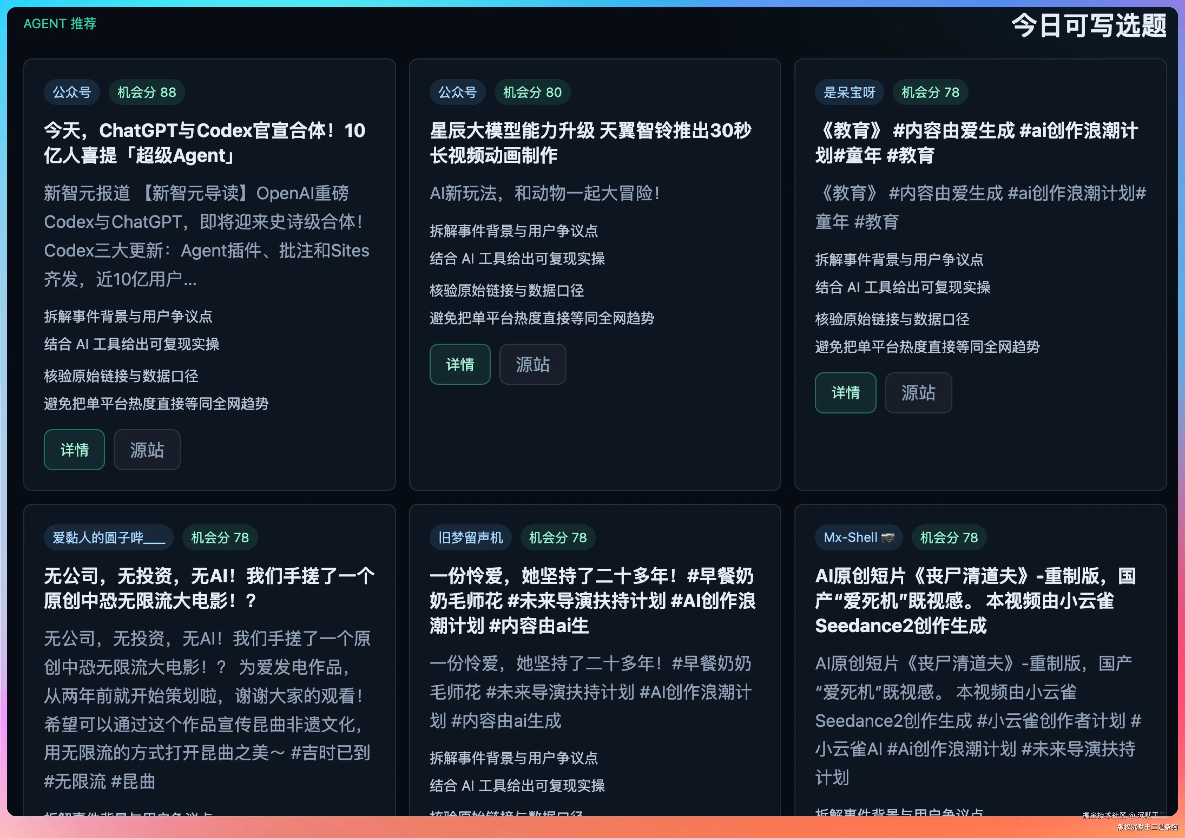Click 核验原始链接与数据口径 in 星辰大模型 card
The height and width of the screenshot is (838, 1185).
507,291
